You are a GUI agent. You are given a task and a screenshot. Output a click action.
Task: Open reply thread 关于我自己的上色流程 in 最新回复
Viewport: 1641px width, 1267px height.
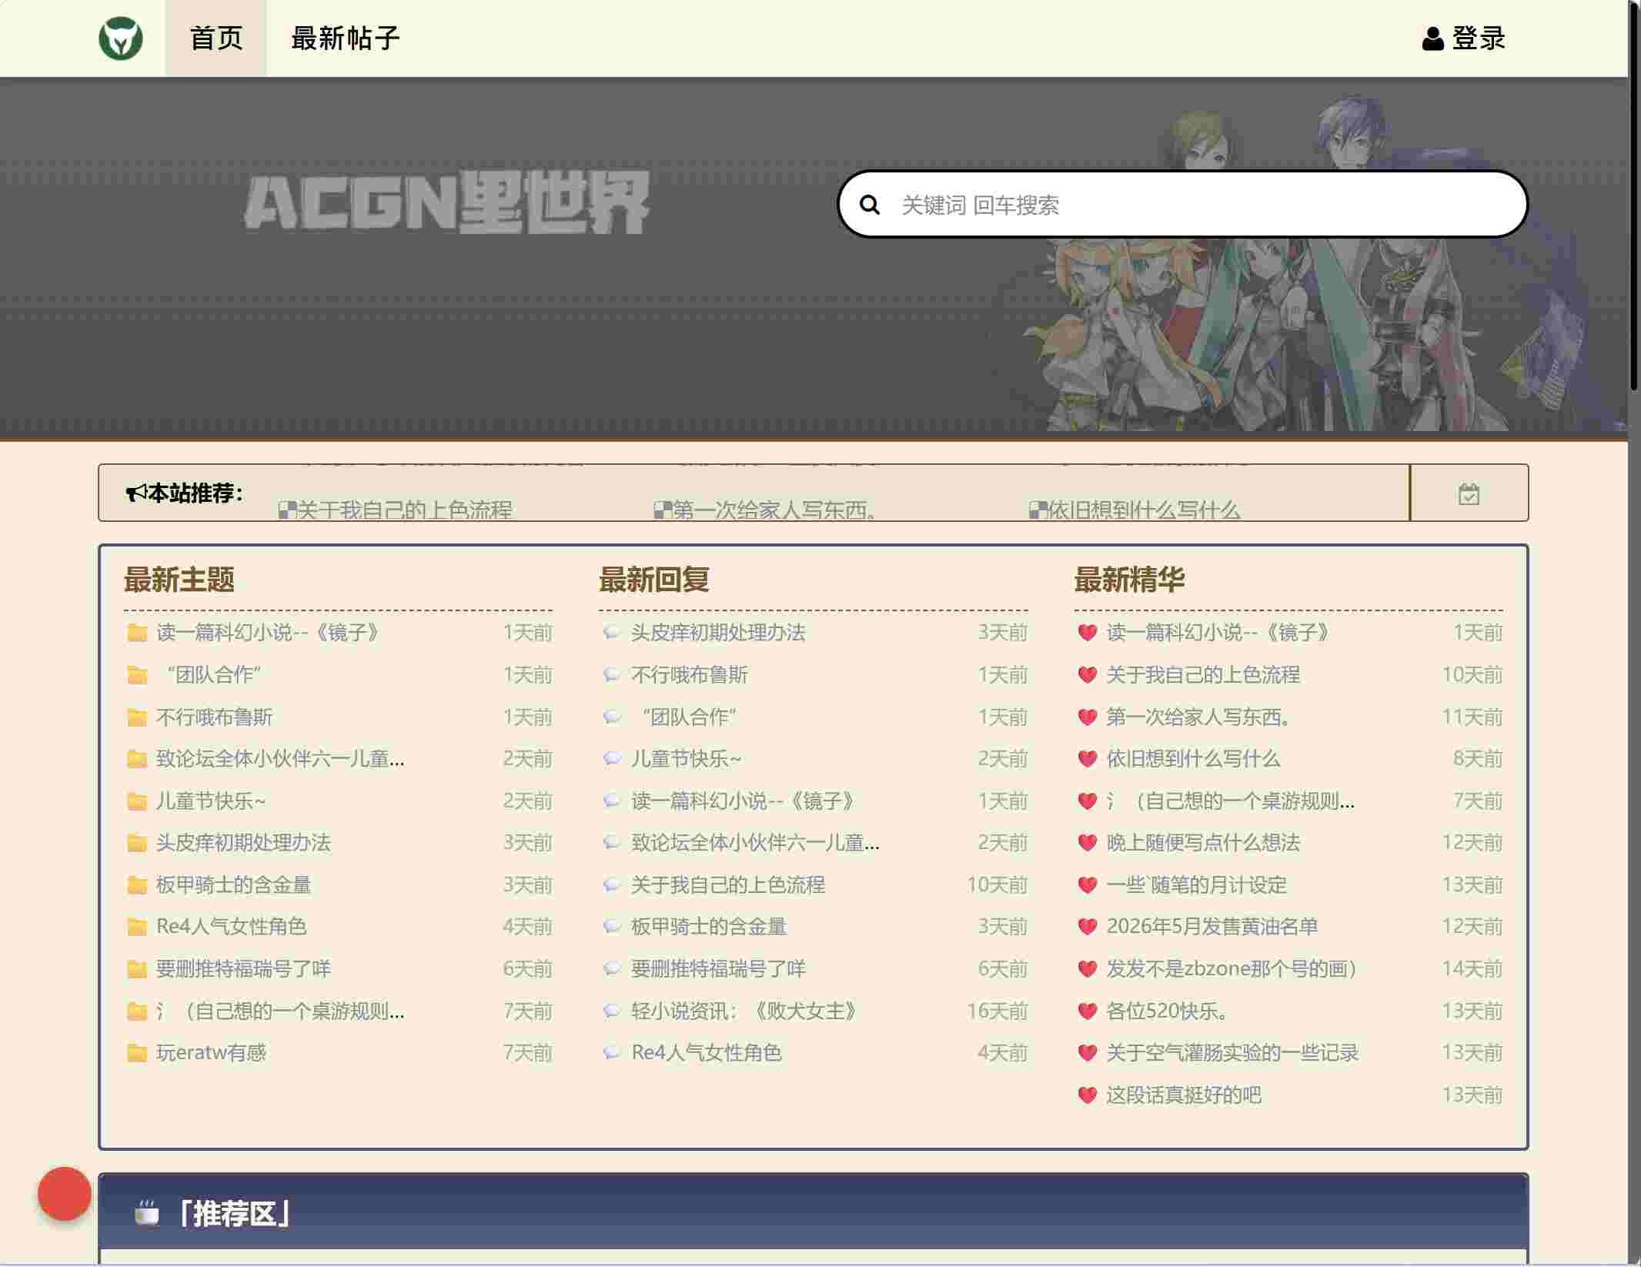(728, 885)
